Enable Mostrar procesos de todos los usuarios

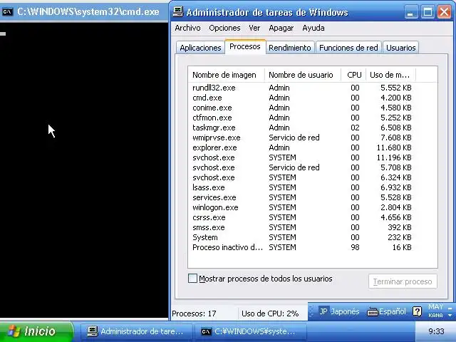(192, 279)
